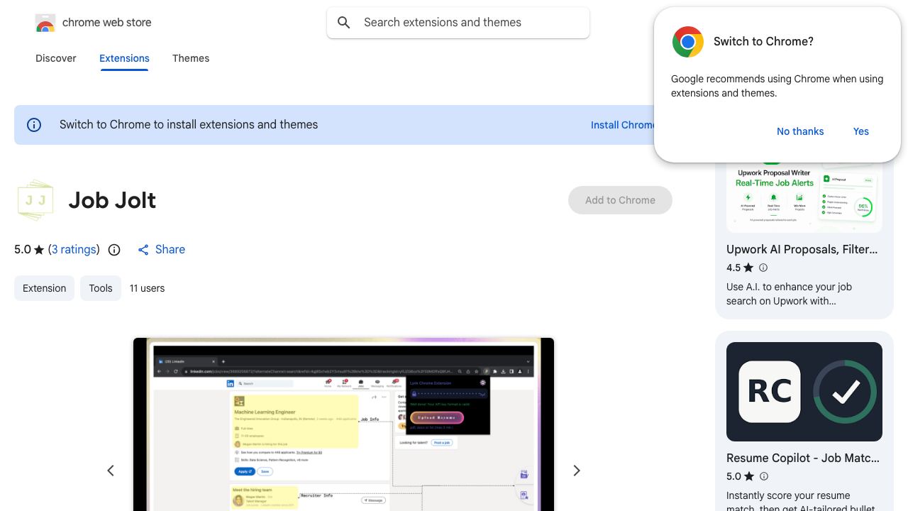Click the Chrome Web Store logo

(x=45, y=23)
